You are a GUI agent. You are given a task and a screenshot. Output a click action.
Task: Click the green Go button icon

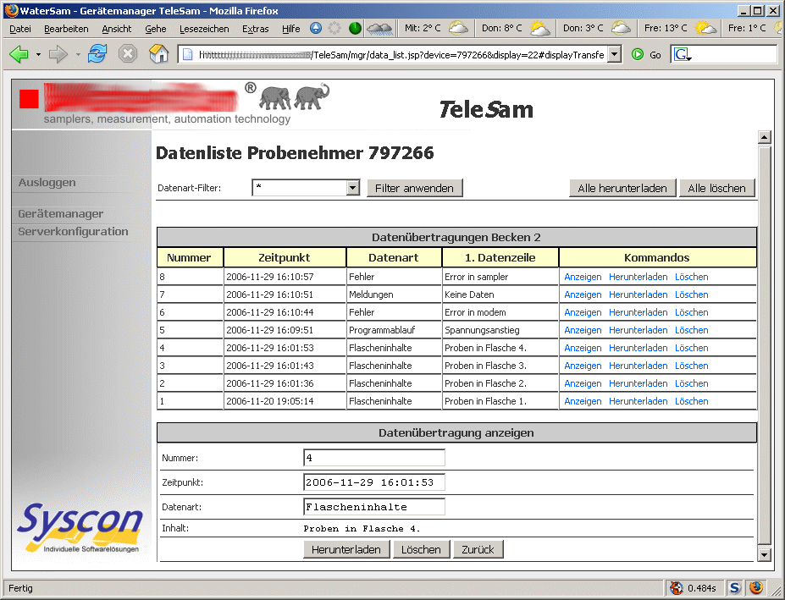pos(638,54)
